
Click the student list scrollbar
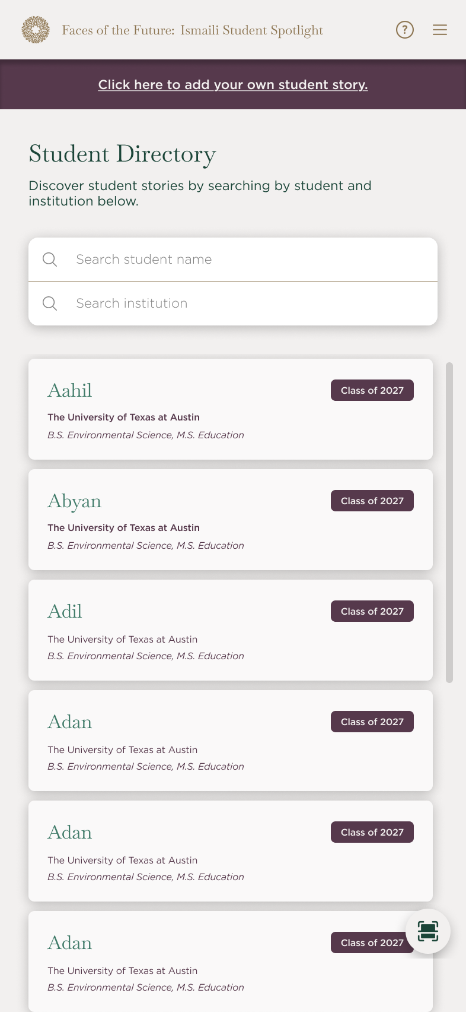click(x=449, y=523)
